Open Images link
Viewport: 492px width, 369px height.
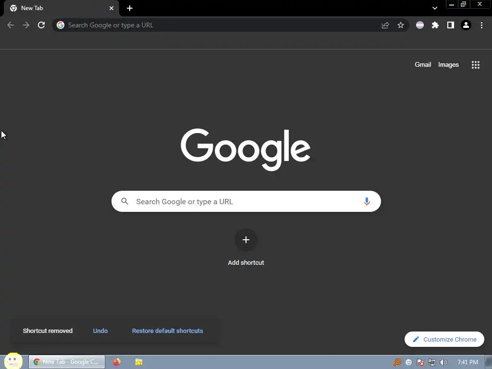point(448,65)
